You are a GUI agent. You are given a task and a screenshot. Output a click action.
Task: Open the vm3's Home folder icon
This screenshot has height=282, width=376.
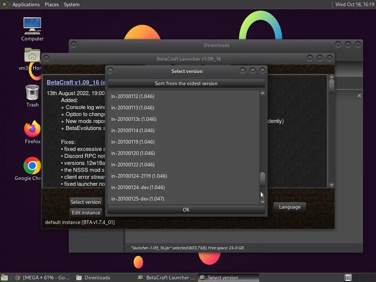coord(32,59)
